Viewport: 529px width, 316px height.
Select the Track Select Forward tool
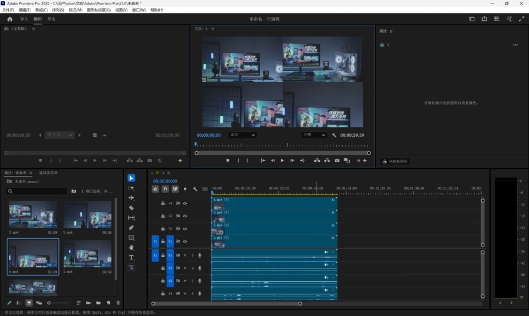point(131,188)
